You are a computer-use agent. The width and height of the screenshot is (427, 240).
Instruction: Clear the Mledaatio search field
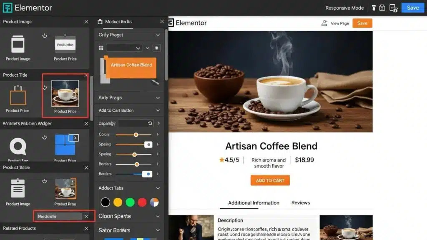click(86, 216)
